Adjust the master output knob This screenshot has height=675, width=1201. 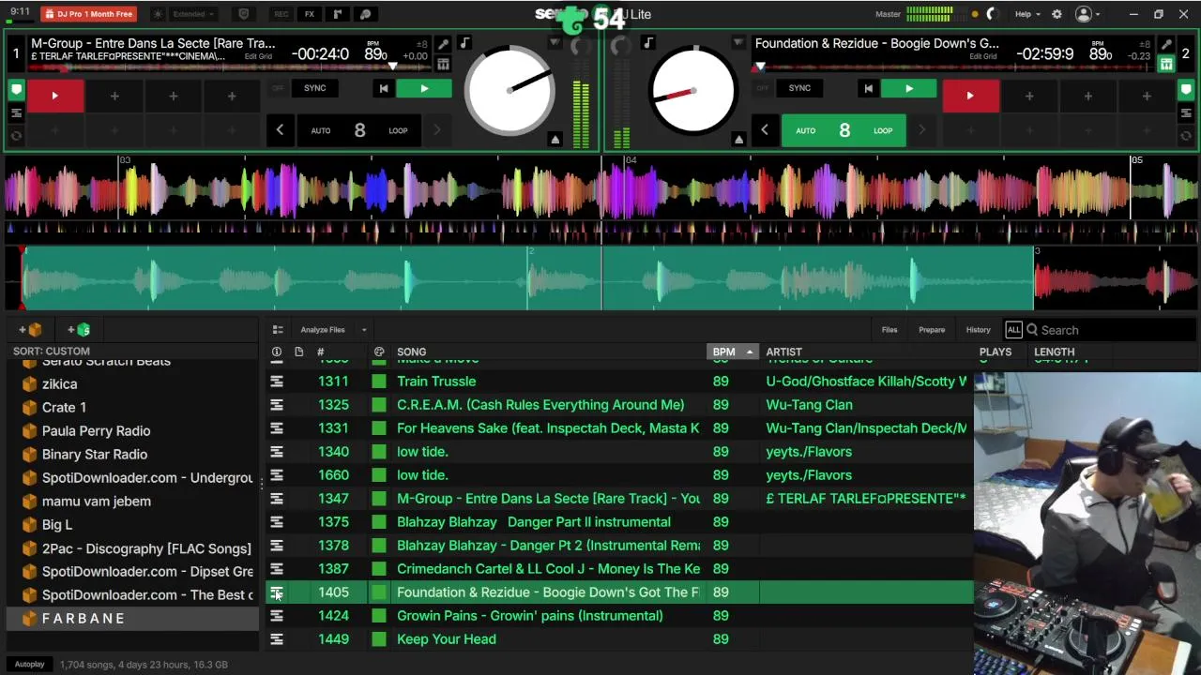993,14
